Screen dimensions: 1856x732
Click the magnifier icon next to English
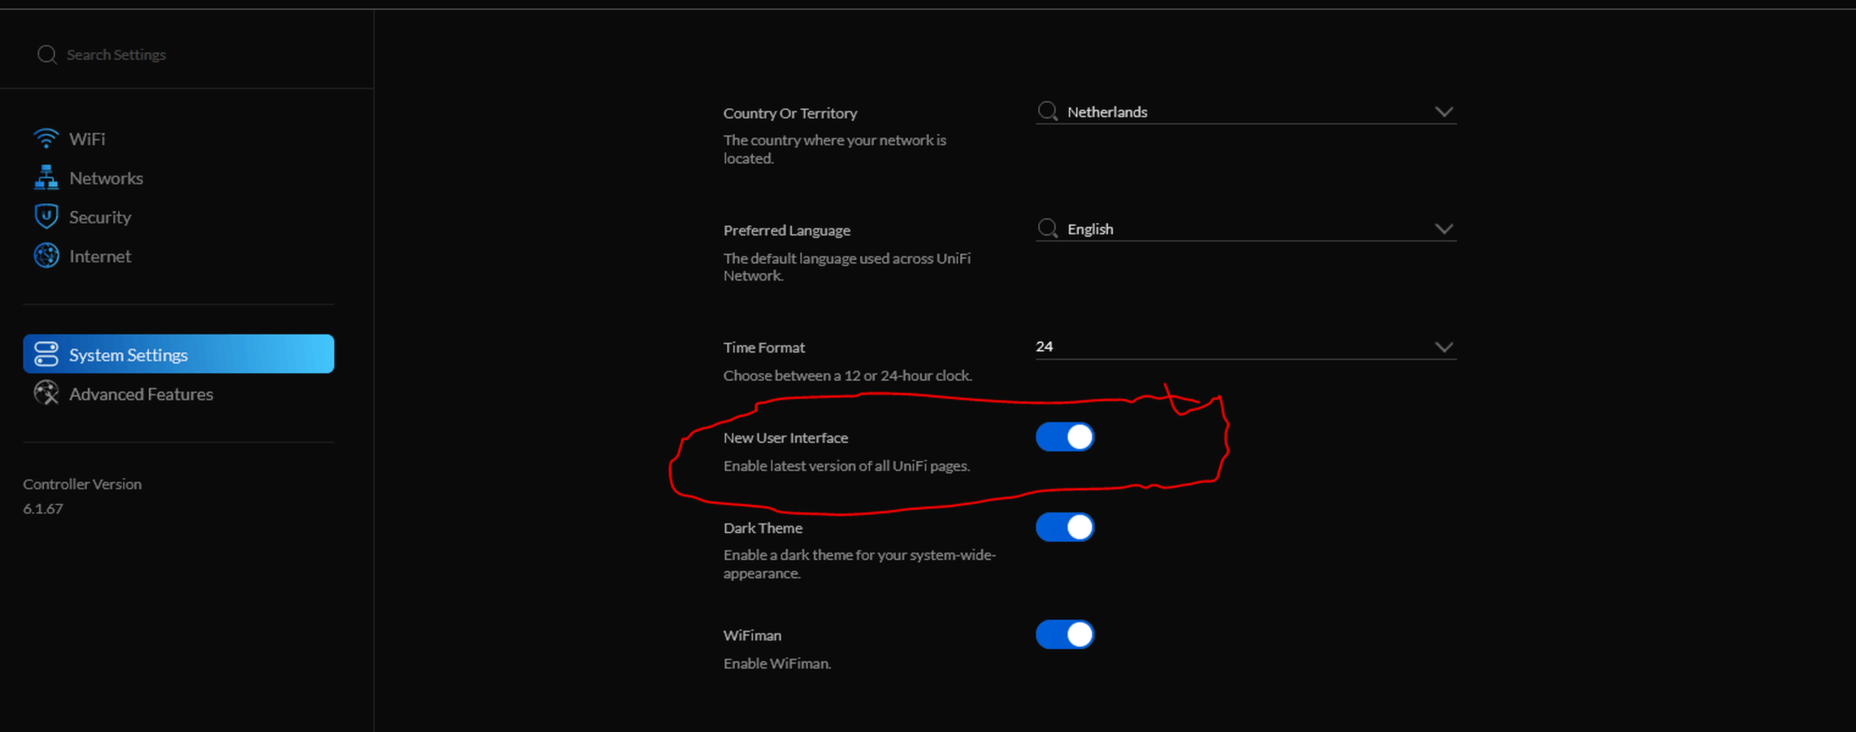click(x=1047, y=229)
